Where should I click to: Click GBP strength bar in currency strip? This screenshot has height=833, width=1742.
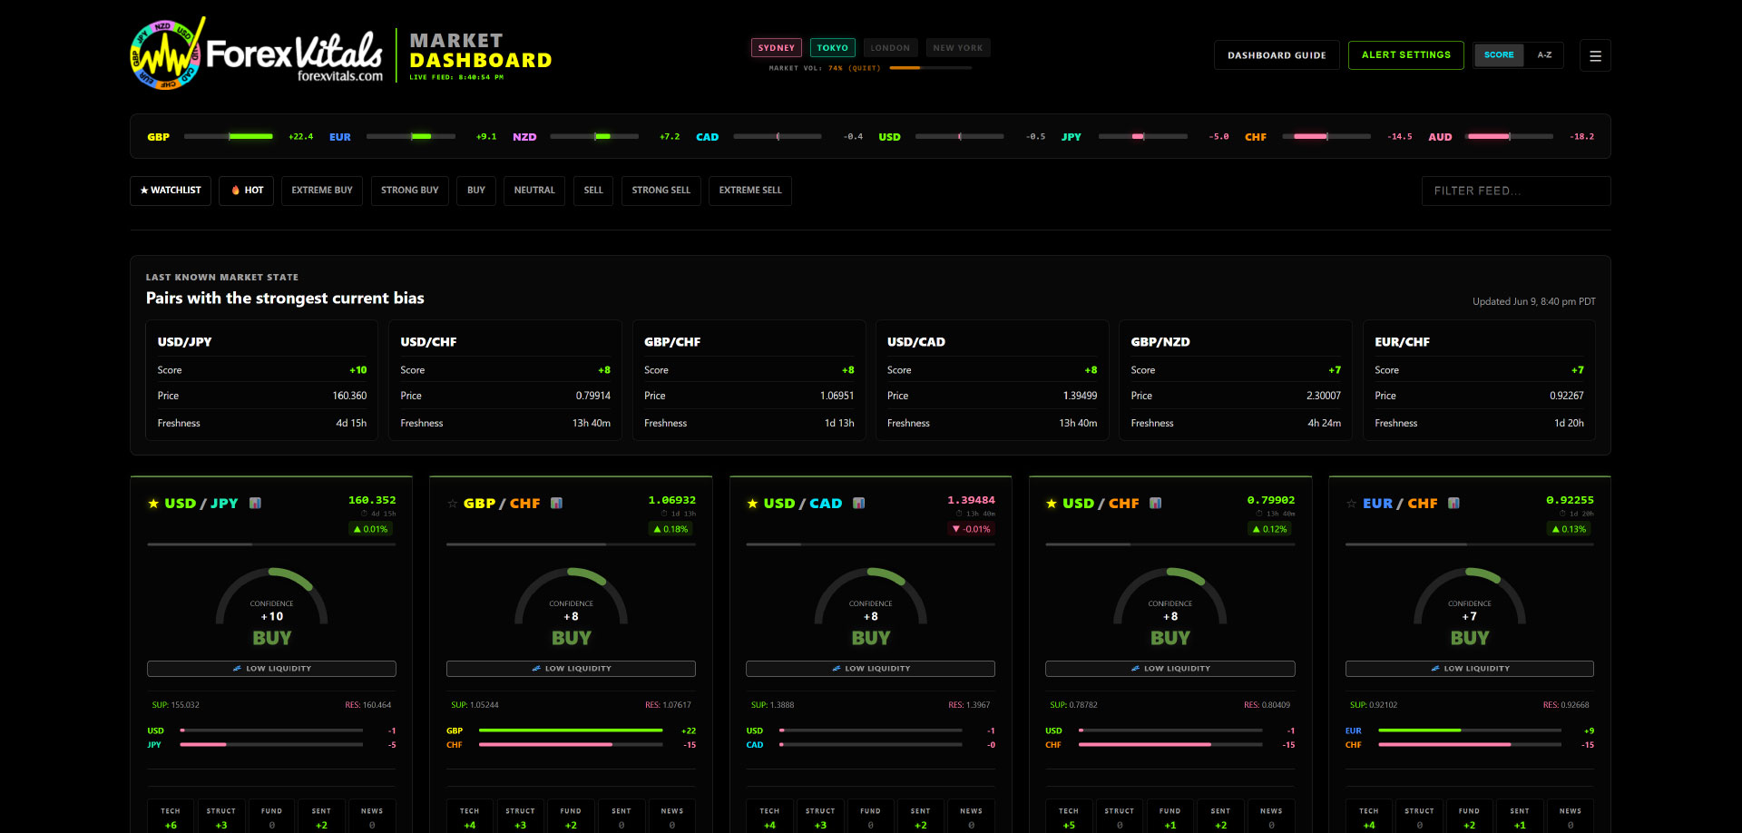pos(229,136)
